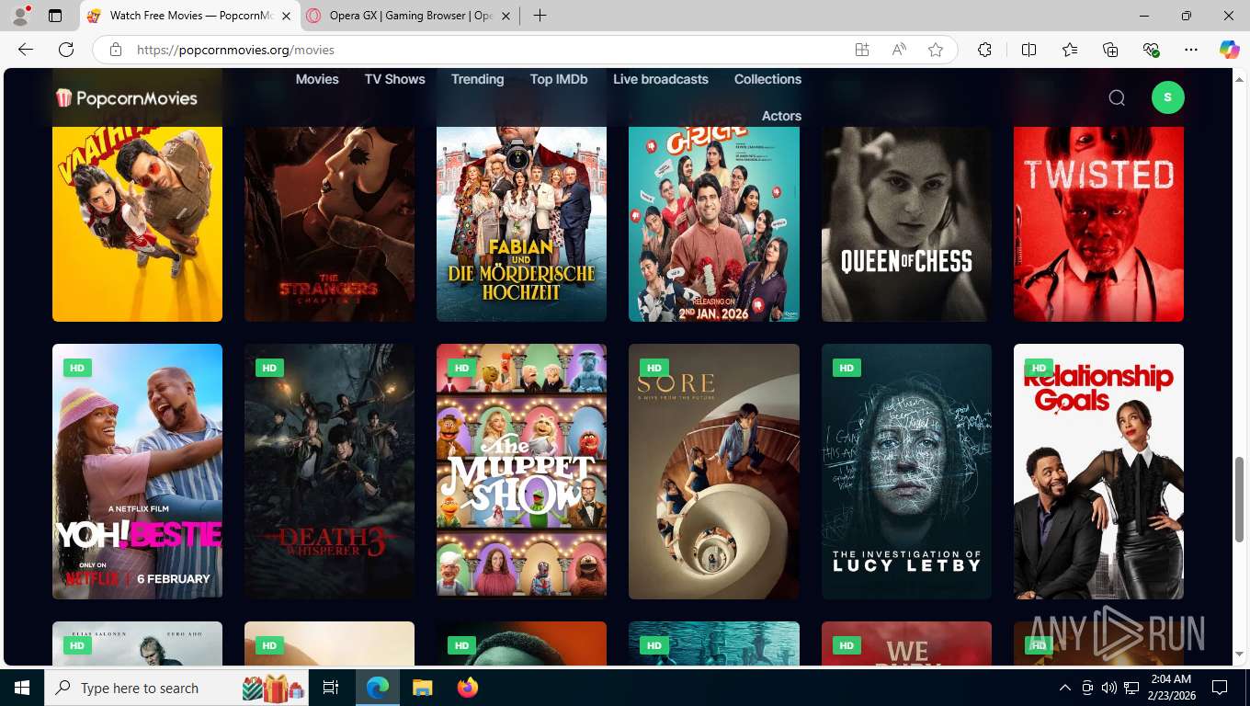Click the PopcornMovies logo
The height and width of the screenshot is (706, 1250).
[x=127, y=97]
